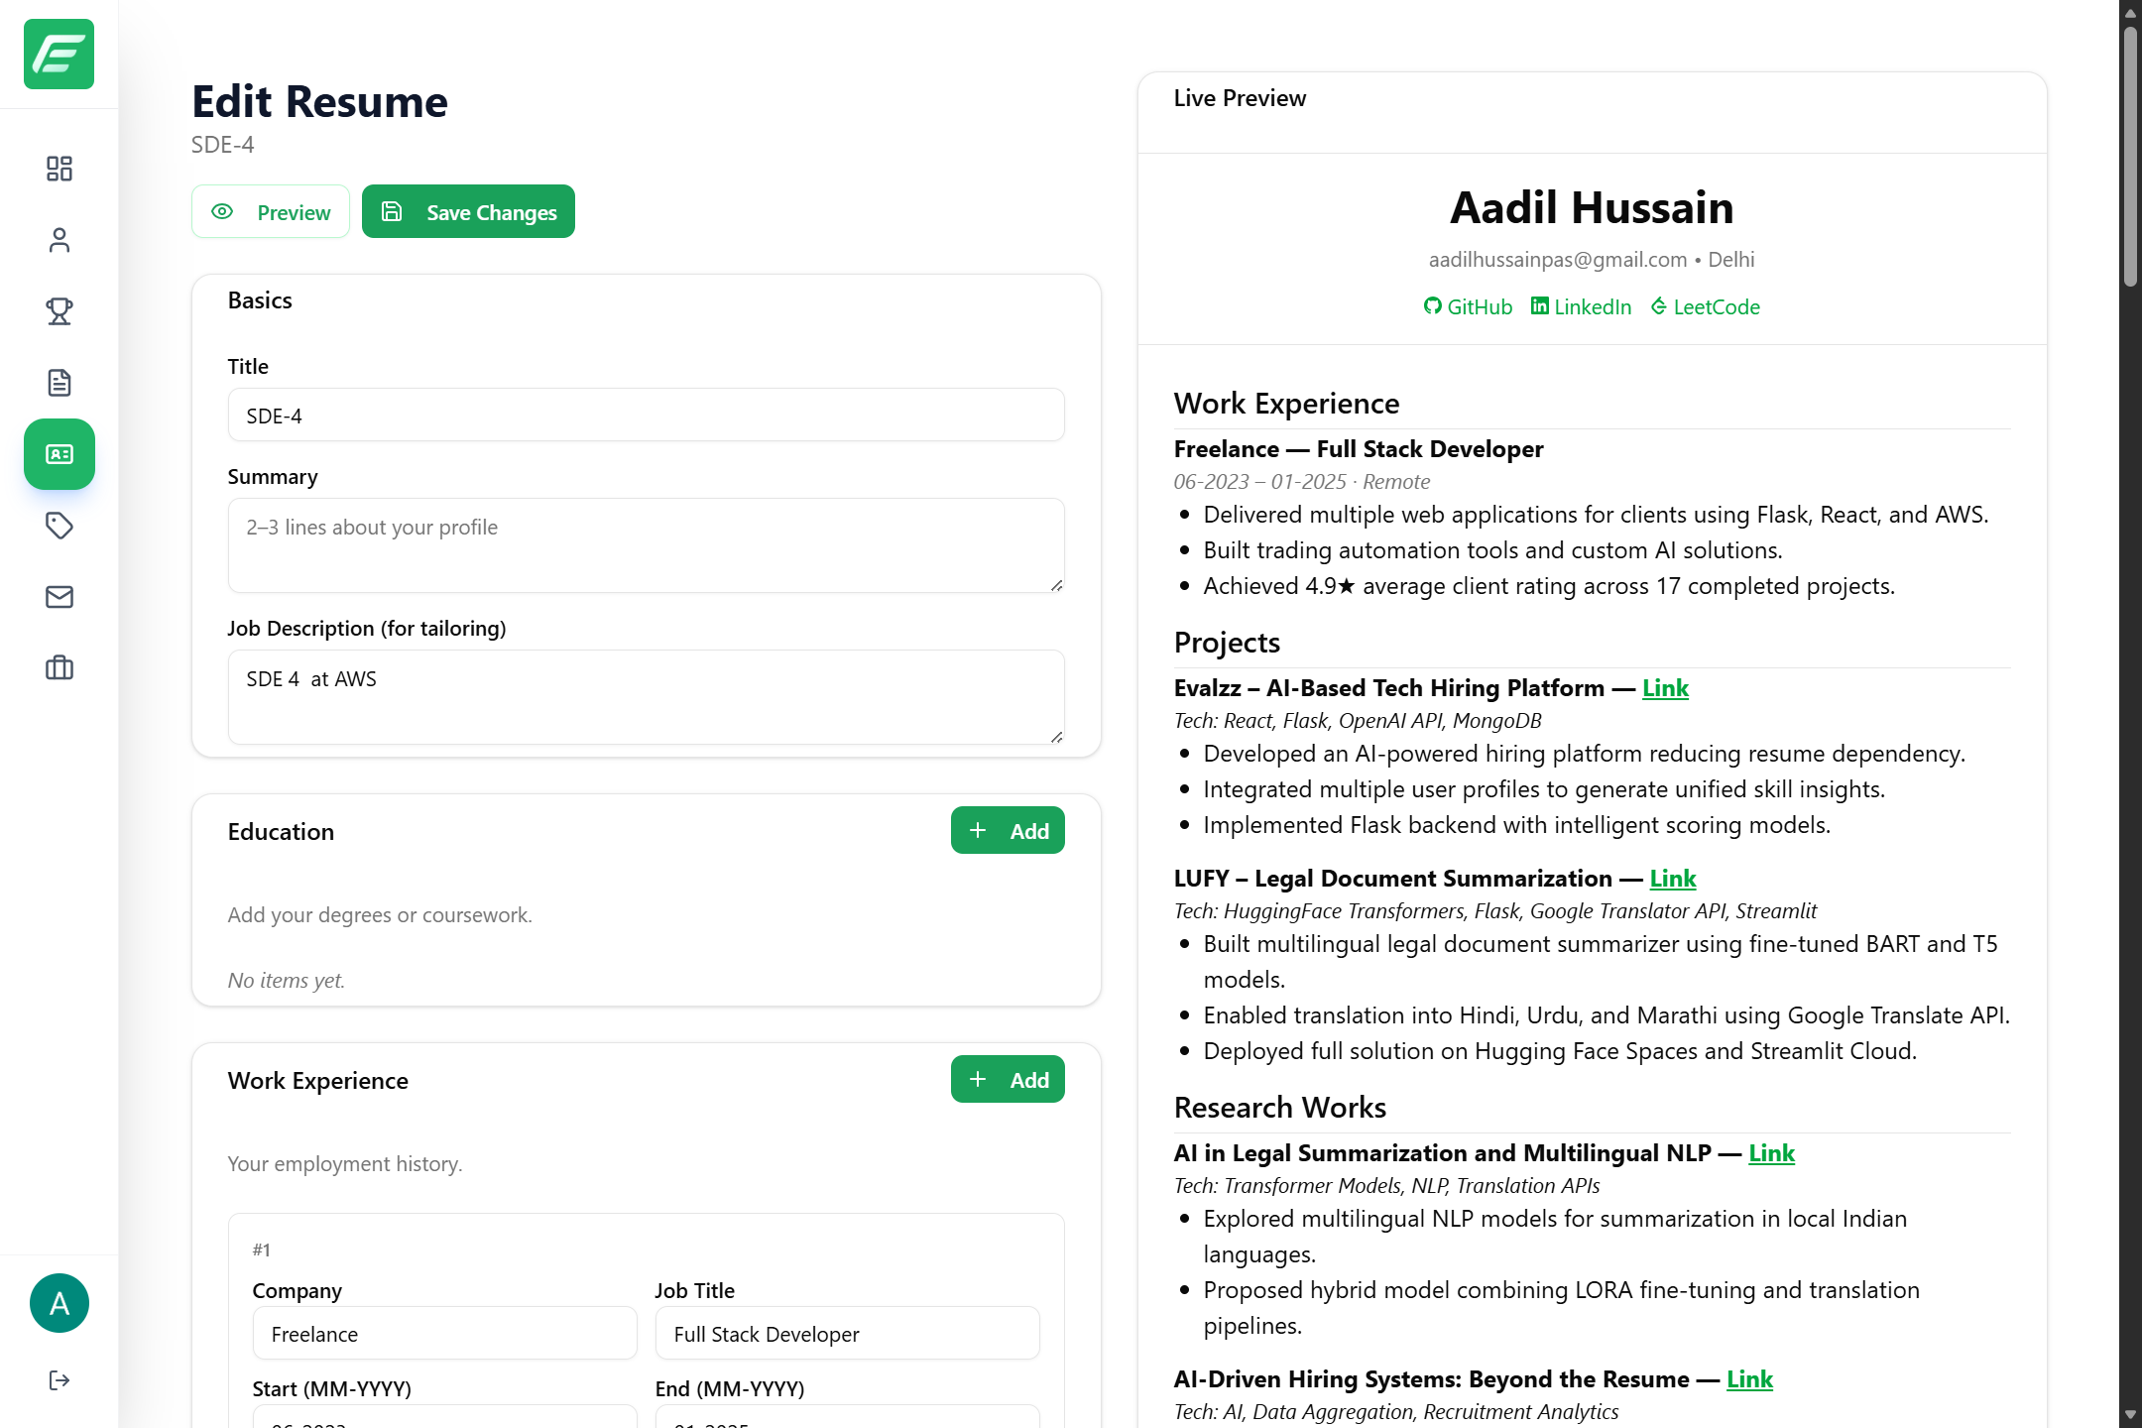Open the profile page via person icon

59,240
